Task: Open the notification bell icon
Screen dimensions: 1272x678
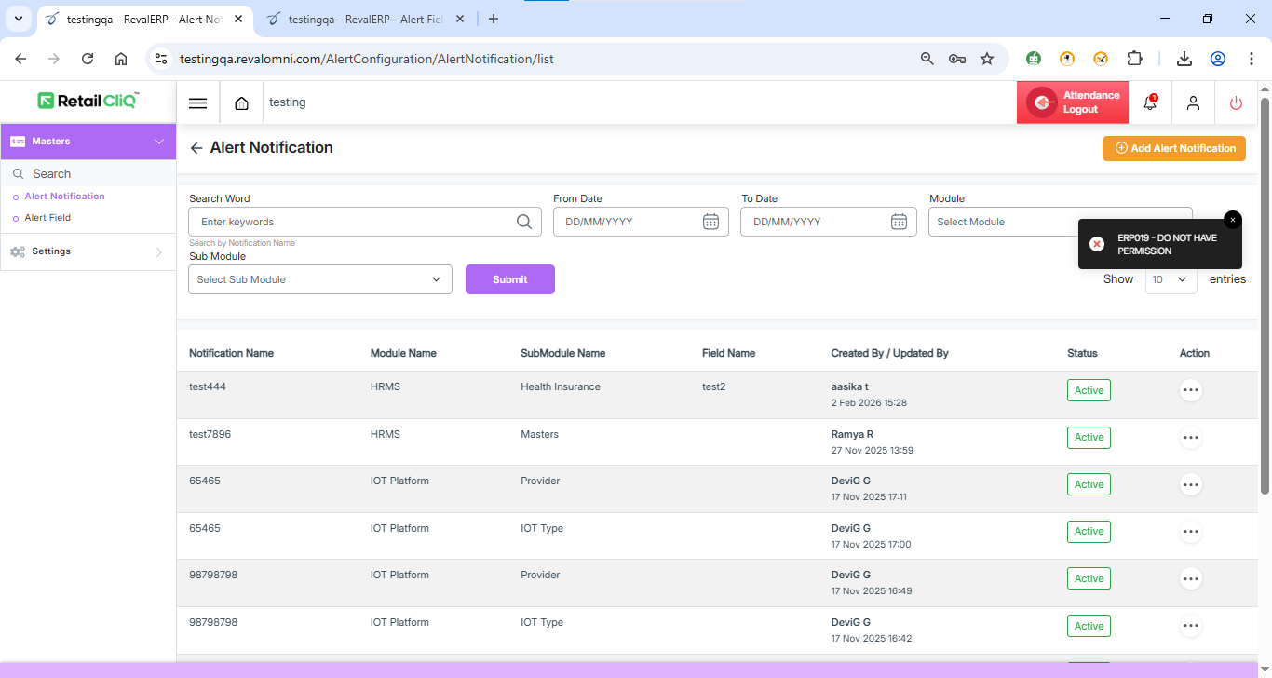Action: coord(1150,103)
